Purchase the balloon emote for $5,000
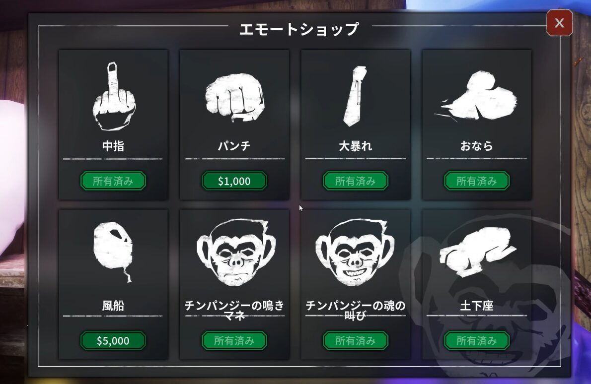The width and height of the screenshot is (591, 384). pyautogui.click(x=113, y=341)
